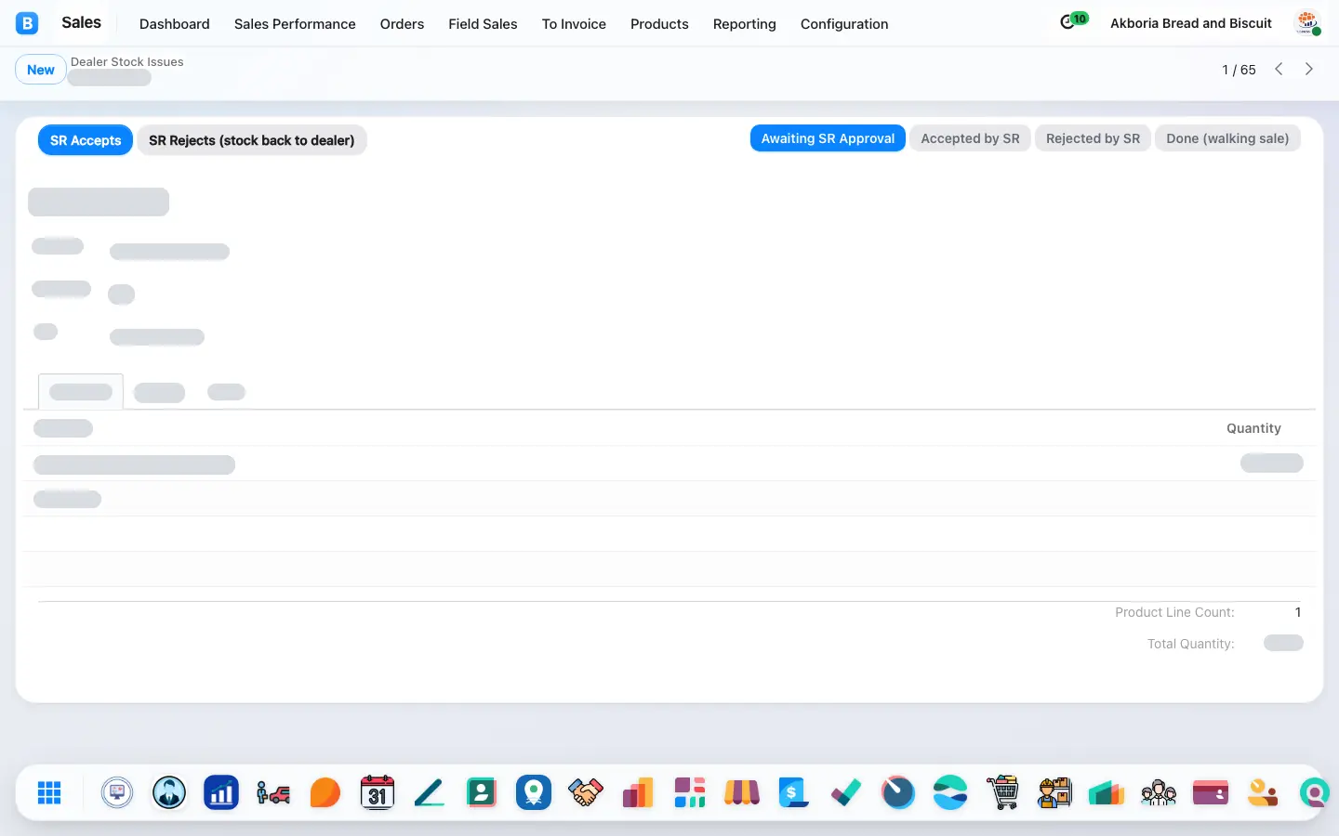
Task: Open the group of people employees icon
Action: (x=1159, y=792)
